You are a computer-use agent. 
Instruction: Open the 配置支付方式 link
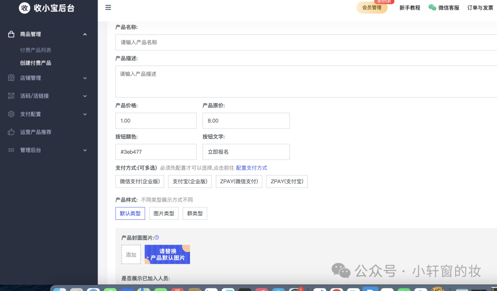click(251, 168)
